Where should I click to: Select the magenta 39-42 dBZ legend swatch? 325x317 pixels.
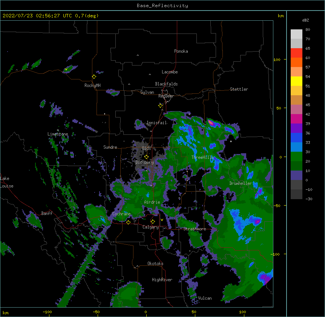click(296, 119)
